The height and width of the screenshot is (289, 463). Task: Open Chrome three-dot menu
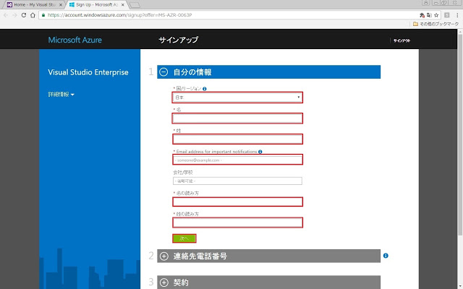(457, 15)
